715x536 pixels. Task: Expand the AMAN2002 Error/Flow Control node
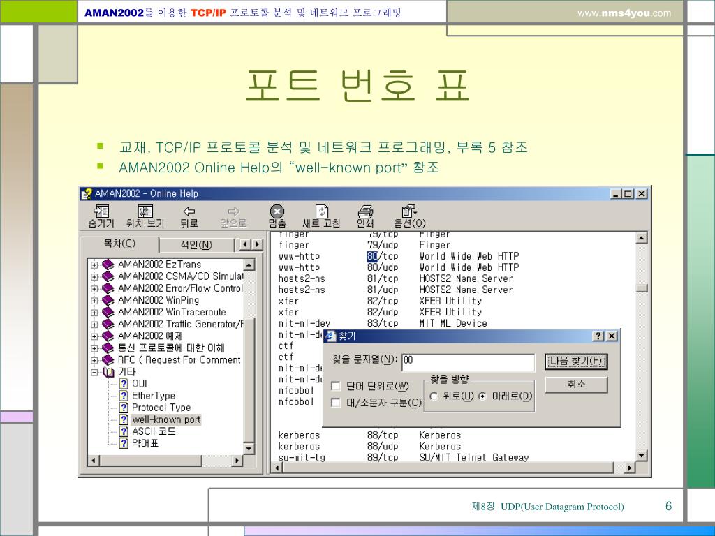click(x=94, y=288)
